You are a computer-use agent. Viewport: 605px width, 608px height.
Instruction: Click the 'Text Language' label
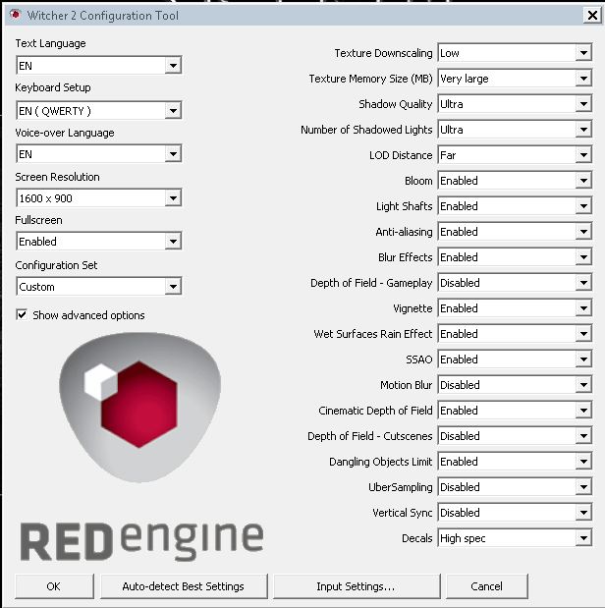[50, 43]
